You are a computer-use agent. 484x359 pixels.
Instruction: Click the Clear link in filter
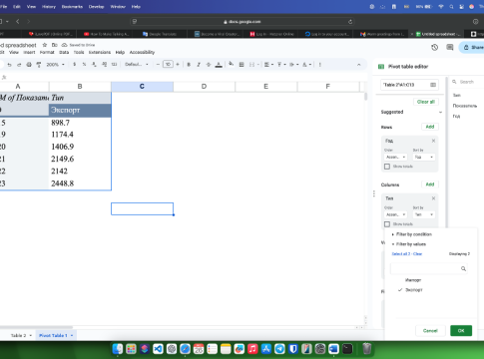[417, 254]
